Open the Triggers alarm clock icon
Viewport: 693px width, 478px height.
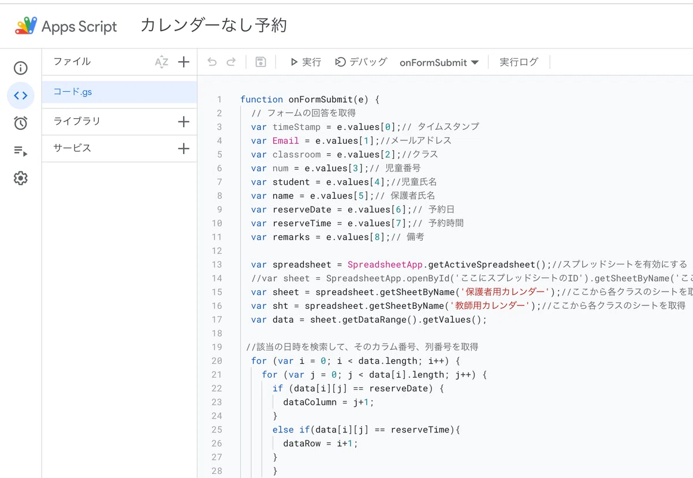(x=20, y=123)
